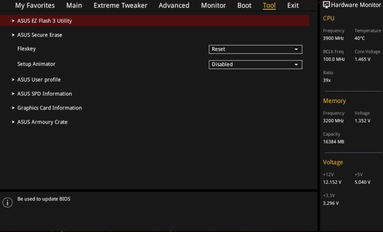This screenshot has height=232, width=383.
Task: Open the Extreme Tweaker tab
Action: coord(120,5)
